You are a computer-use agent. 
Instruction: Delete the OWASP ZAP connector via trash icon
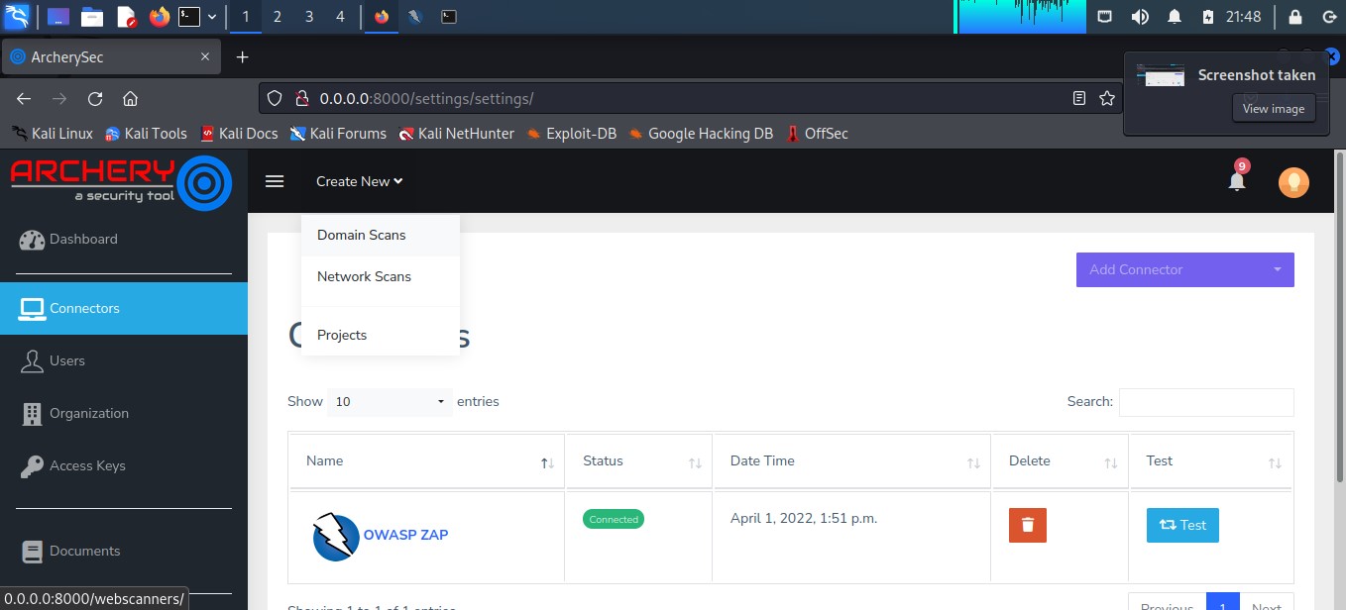tap(1027, 525)
